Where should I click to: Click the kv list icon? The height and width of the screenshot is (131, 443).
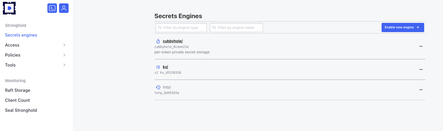pyautogui.click(x=158, y=67)
